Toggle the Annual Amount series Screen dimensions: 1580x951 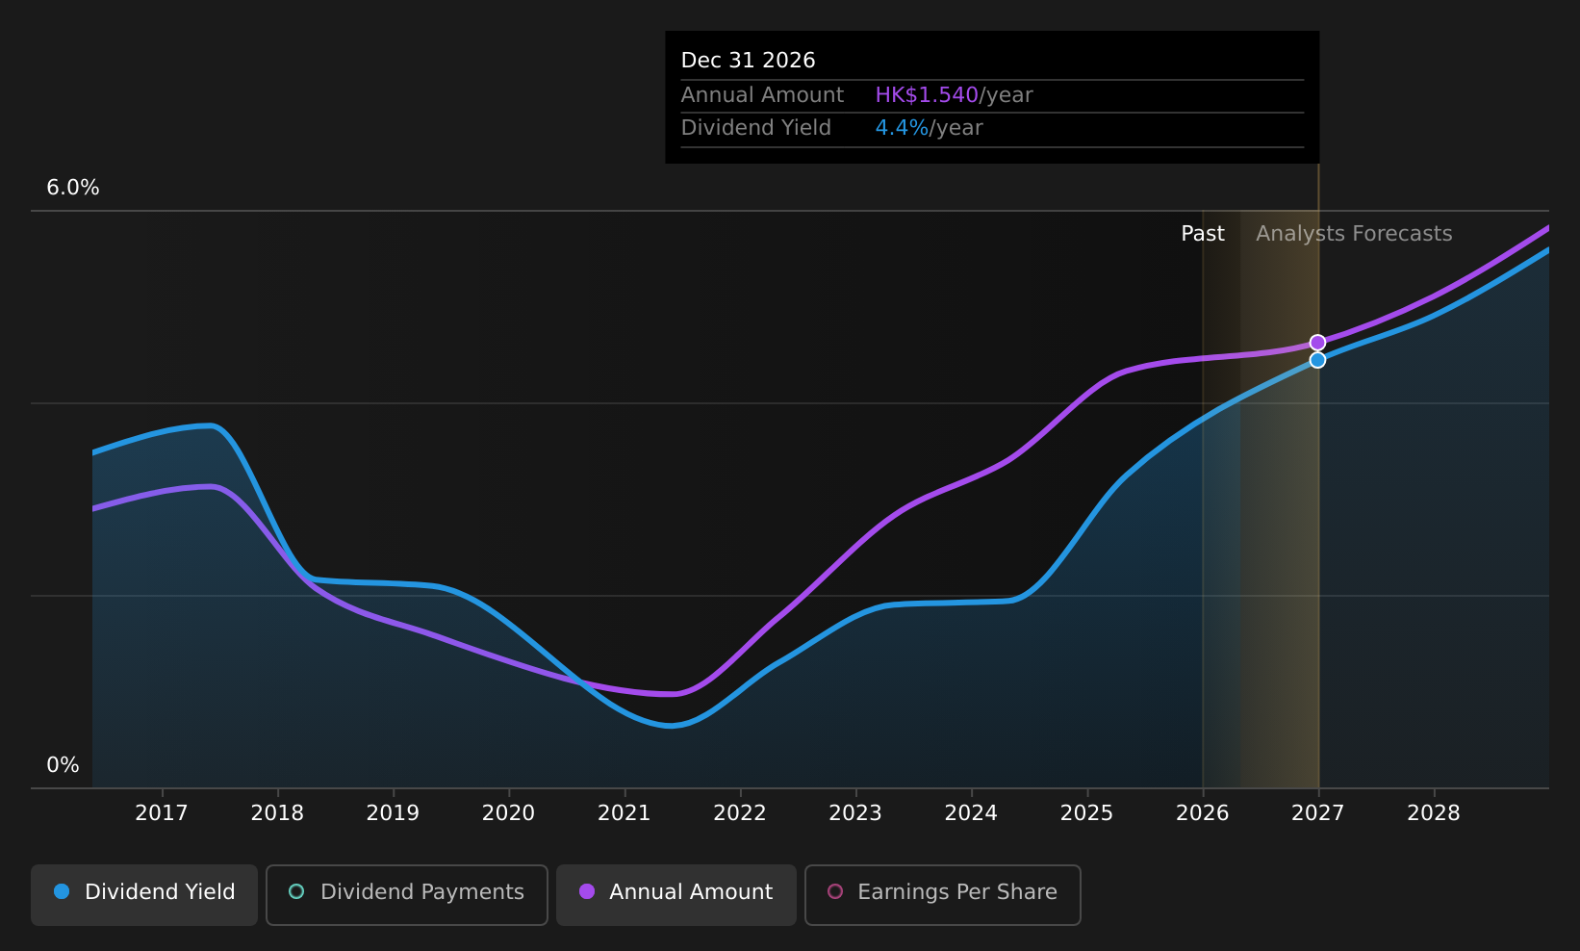click(x=676, y=894)
